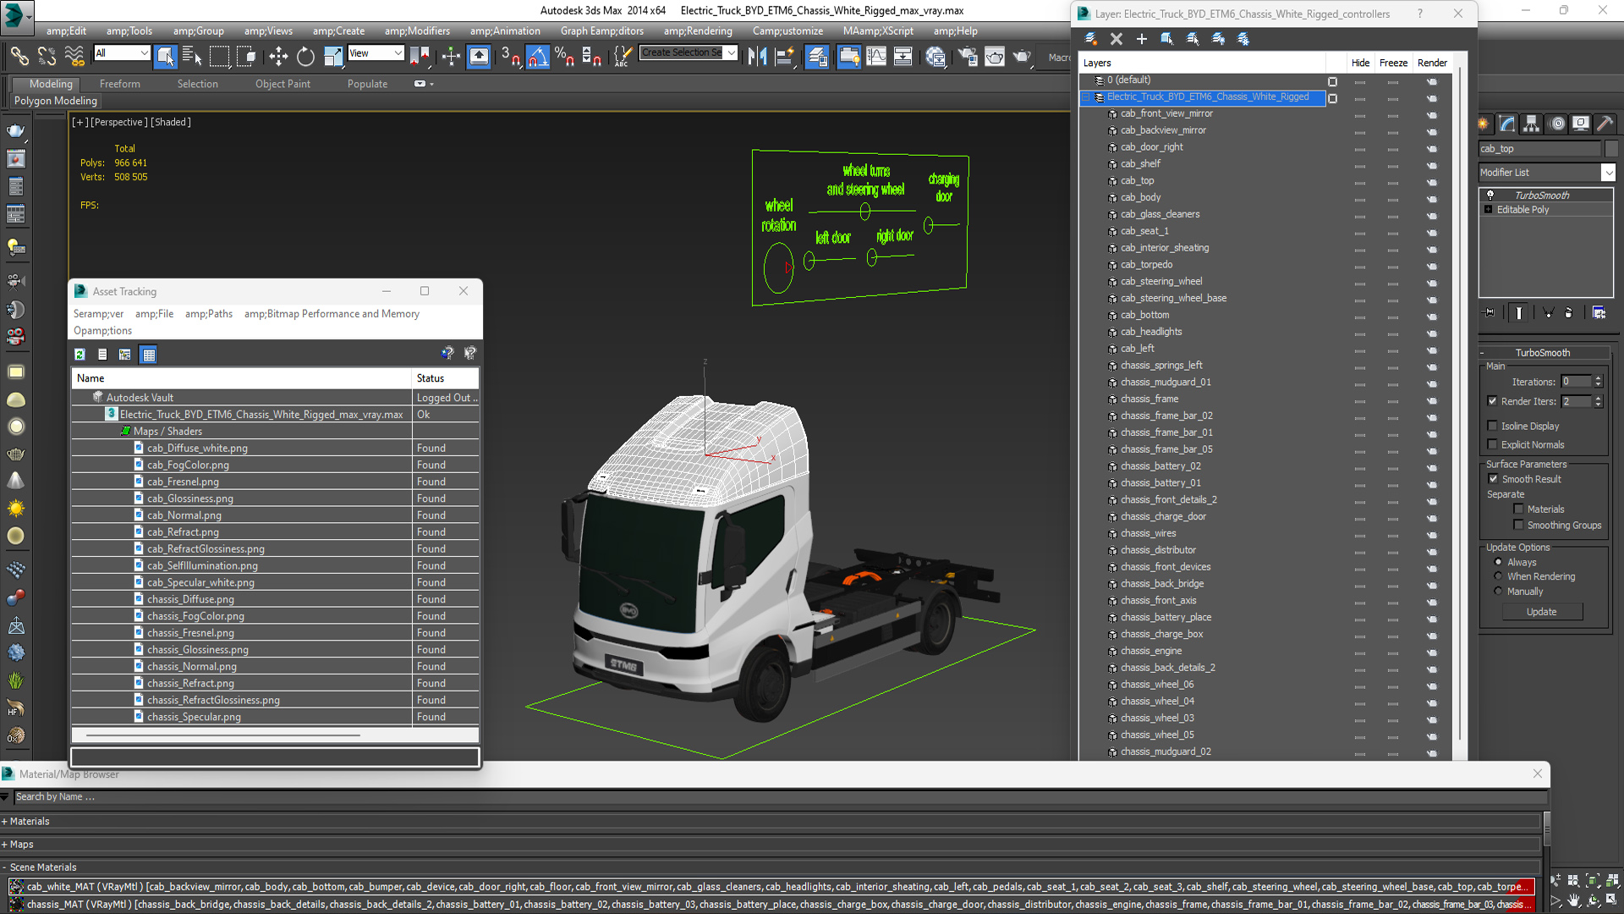Delete layer using X icon in Layer dialog
The height and width of the screenshot is (914, 1624).
(x=1116, y=39)
